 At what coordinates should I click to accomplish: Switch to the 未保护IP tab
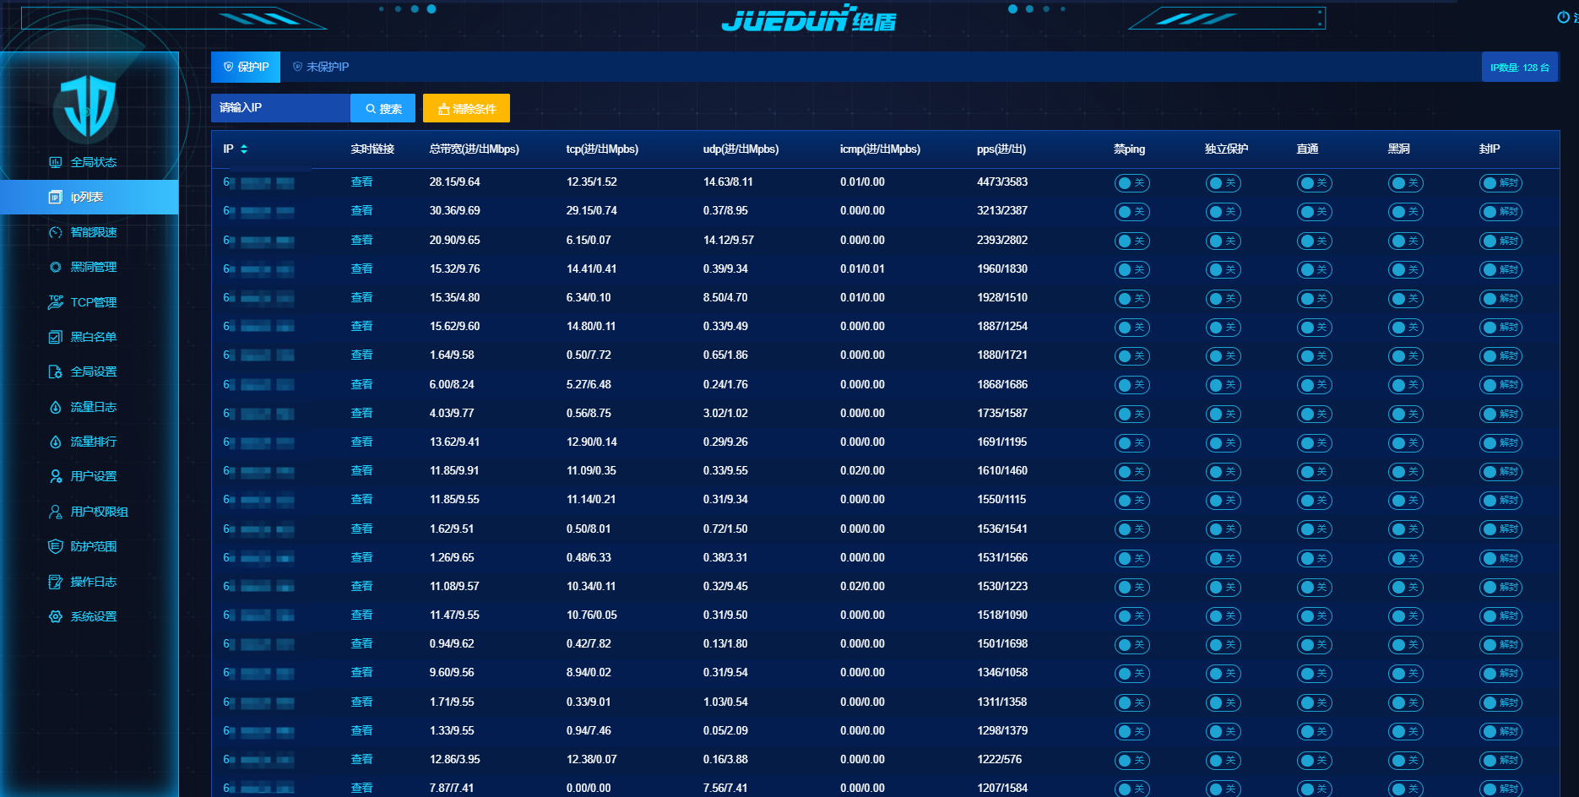click(321, 67)
